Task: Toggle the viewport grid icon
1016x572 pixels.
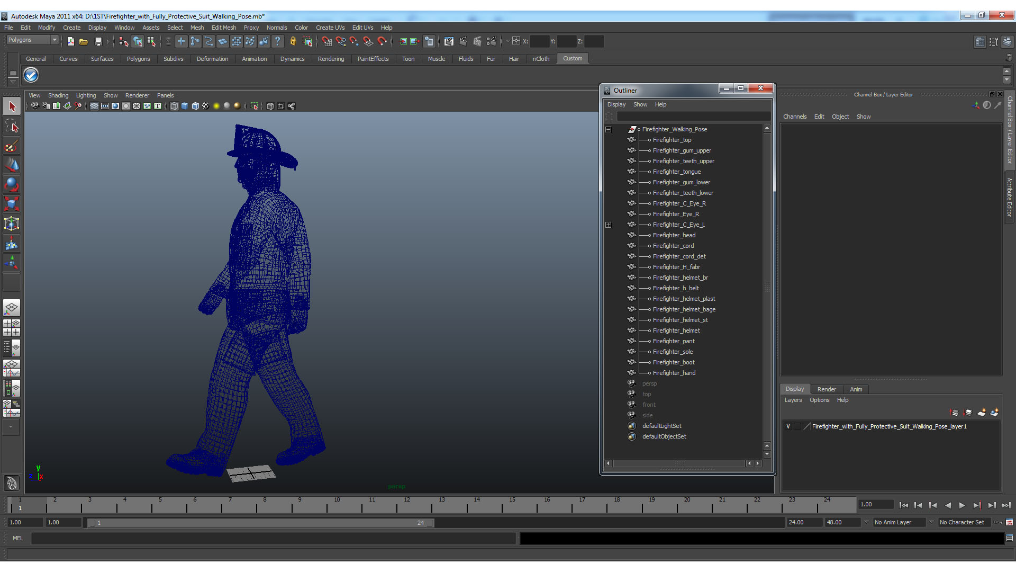Action: [x=94, y=106]
